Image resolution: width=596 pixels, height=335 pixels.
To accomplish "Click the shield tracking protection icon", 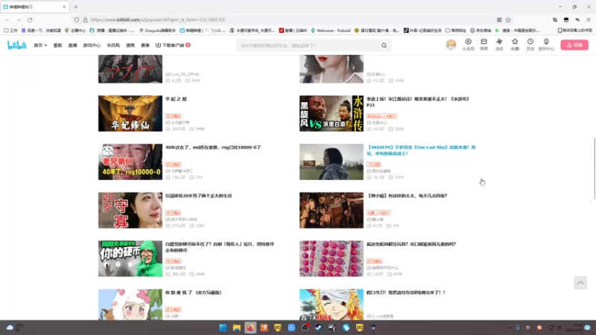I will [x=77, y=20].
